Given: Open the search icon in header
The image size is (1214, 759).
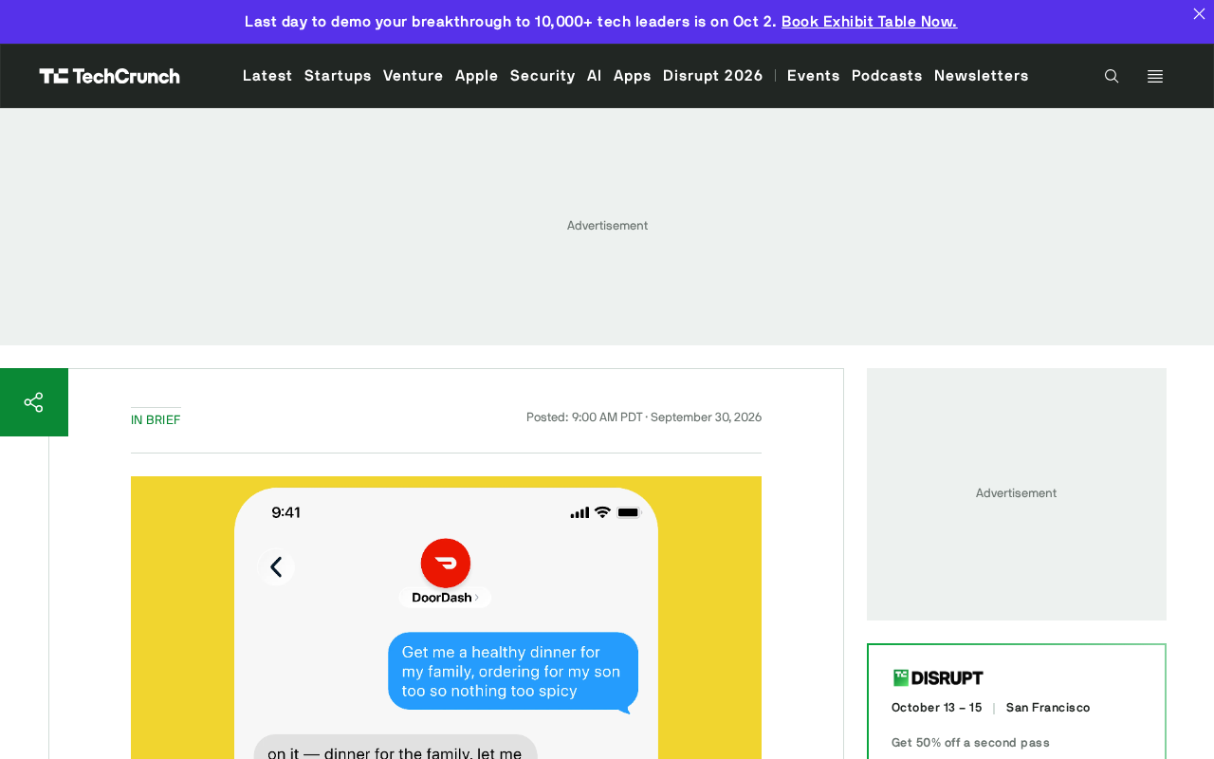Looking at the screenshot, I should pos(1112,76).
